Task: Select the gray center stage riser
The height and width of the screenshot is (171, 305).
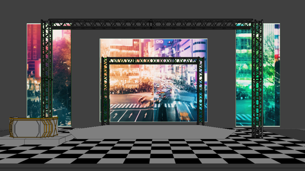Action: (x=152, y=132)
